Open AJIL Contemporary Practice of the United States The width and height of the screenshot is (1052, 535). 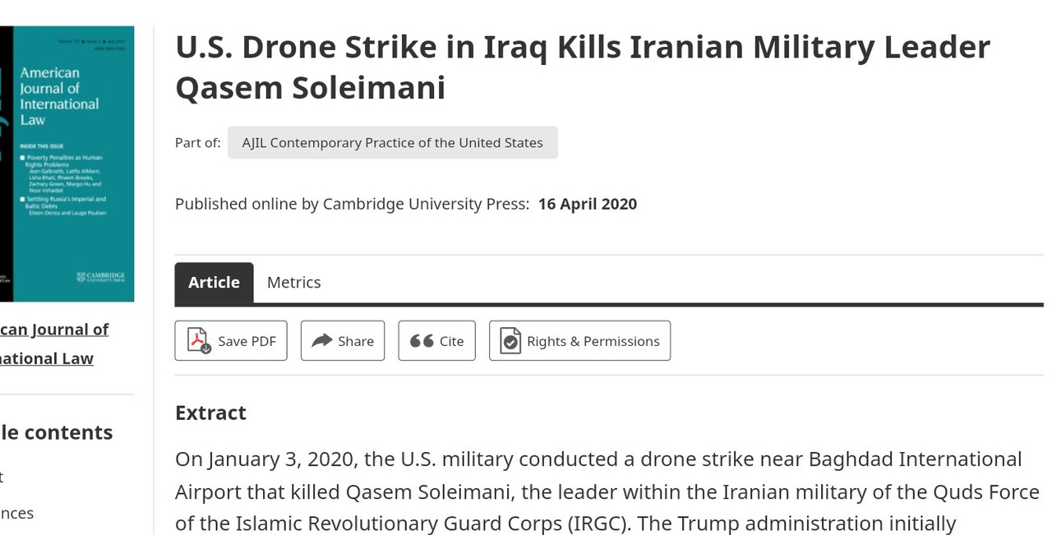pos(392,142)
